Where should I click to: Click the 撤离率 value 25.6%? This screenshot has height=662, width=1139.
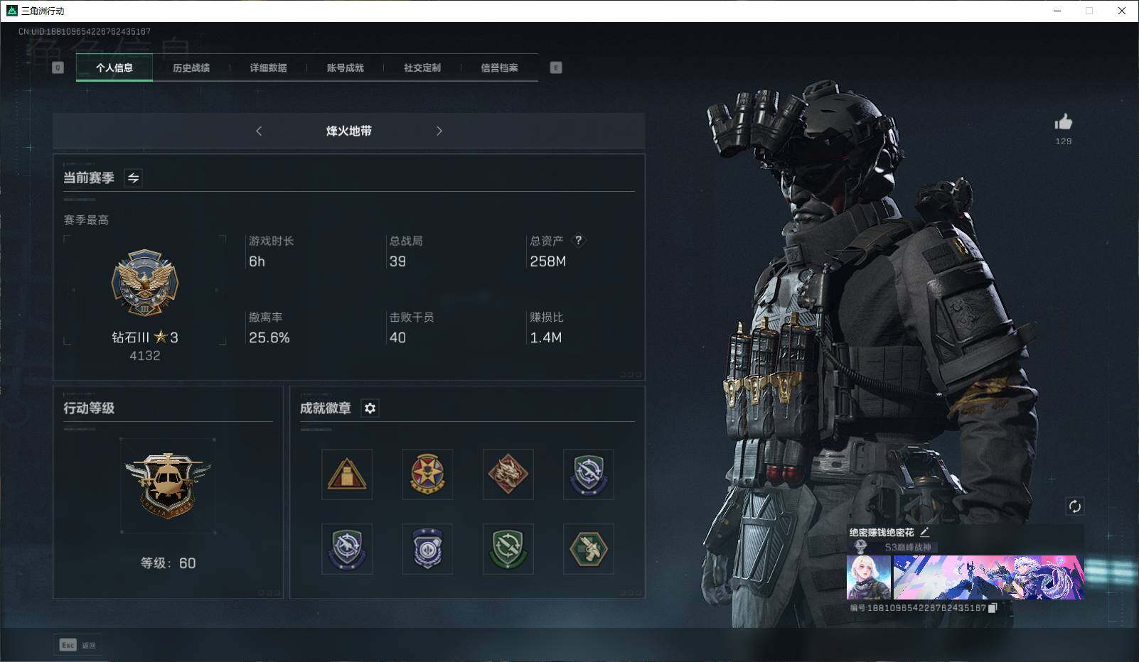click(269, 337)
